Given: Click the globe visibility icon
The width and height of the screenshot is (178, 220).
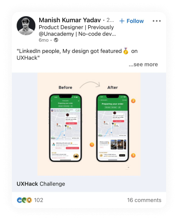Looking at the screenshot, I should coord(56,40).
